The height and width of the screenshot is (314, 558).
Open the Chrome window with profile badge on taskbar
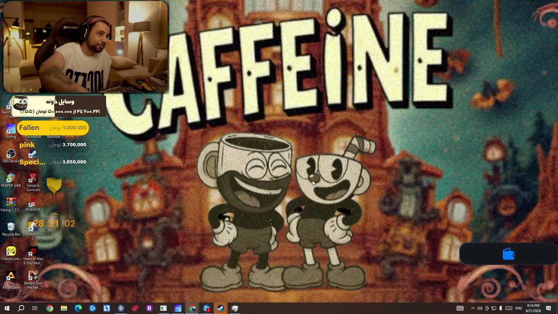(192, 308)
